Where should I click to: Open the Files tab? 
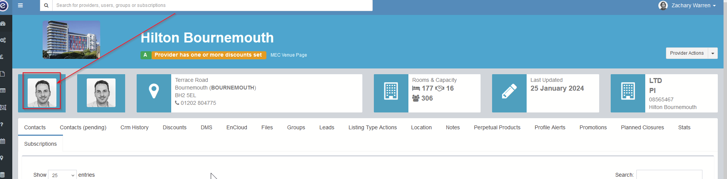[267, 127]
